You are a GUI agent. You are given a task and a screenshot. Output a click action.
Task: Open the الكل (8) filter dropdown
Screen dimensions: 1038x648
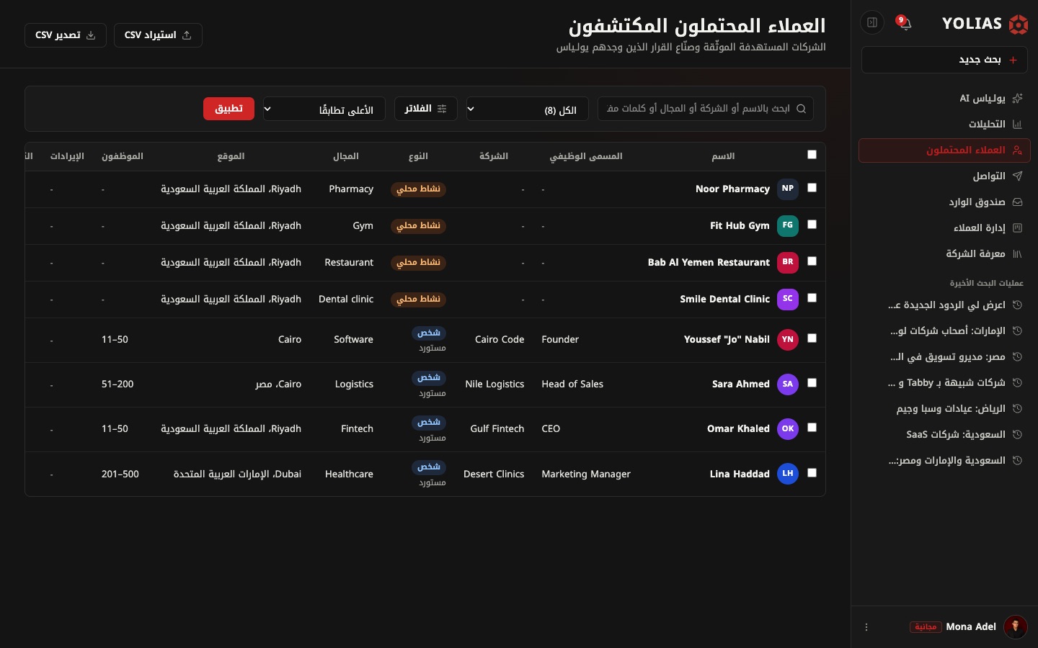(x=527, y=109)
